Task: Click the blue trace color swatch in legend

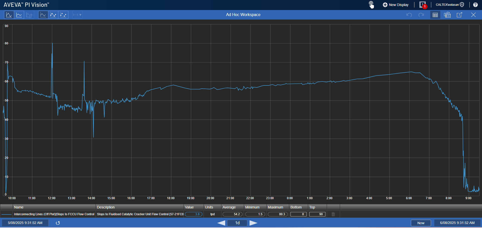Action: pos(7,214)
